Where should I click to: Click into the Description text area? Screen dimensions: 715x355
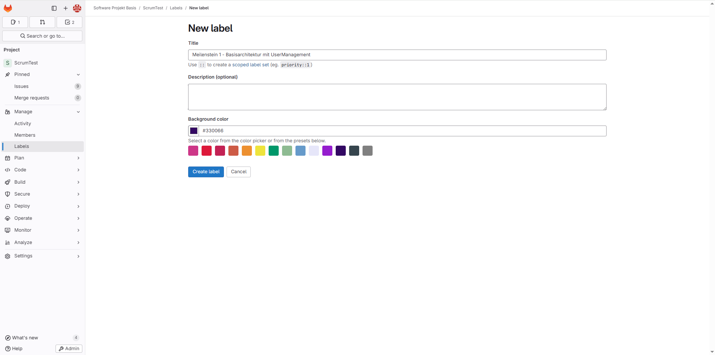coord(397,97)
